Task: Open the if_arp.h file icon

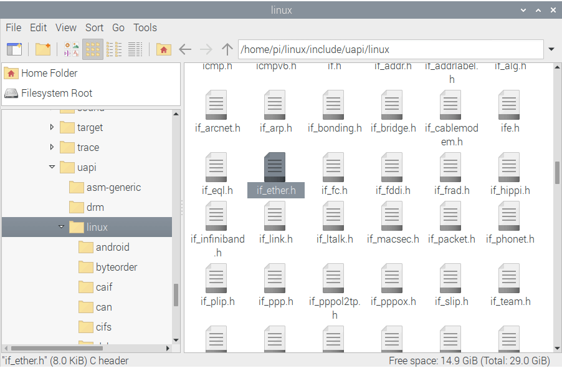Action: click(x=275, y=105)
